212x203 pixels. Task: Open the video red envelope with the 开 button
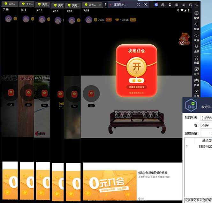coord(136,67)
